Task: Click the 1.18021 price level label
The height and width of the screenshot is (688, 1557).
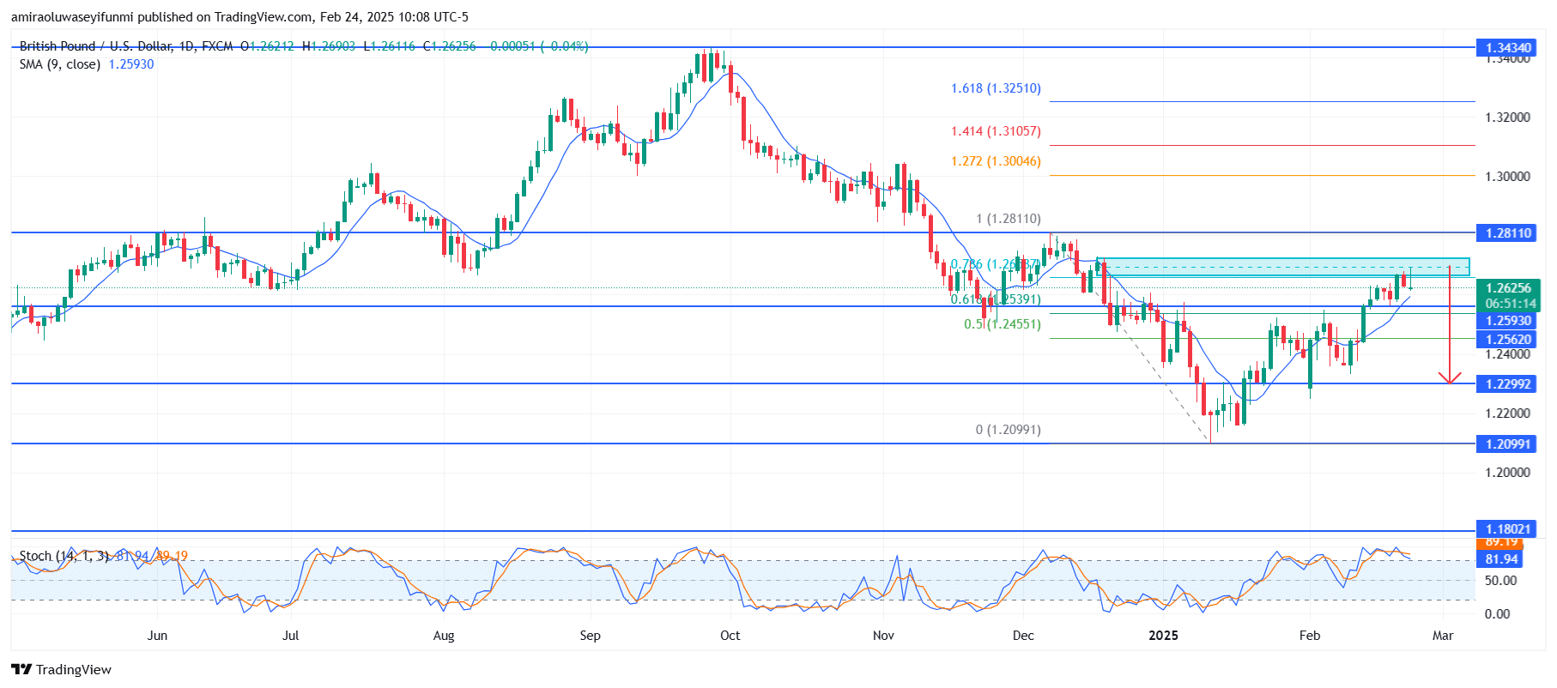Action: [1508, 529]
